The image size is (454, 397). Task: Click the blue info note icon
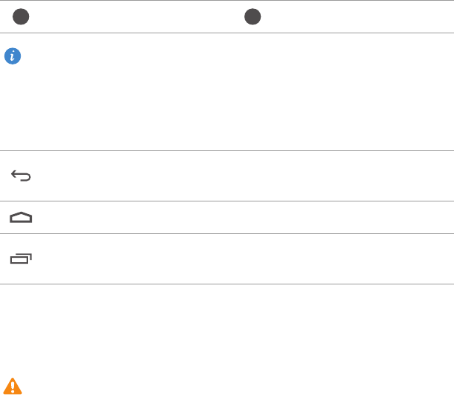point(13,56)
